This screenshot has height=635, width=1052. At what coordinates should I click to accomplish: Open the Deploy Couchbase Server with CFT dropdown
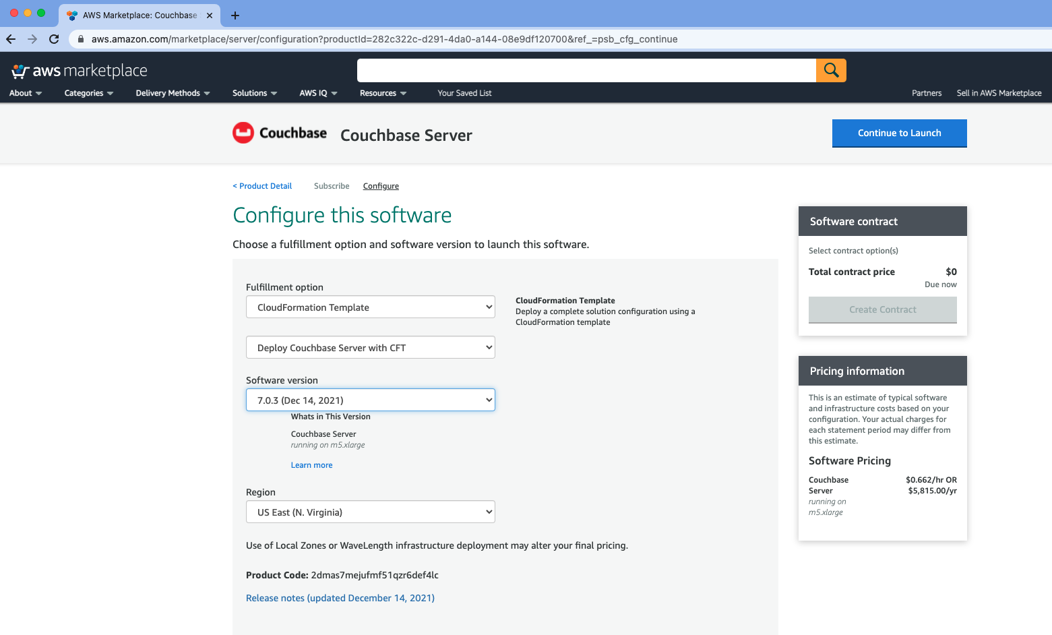tap(370, 347)
